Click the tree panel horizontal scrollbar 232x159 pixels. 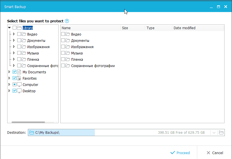[x=28, y=122]
